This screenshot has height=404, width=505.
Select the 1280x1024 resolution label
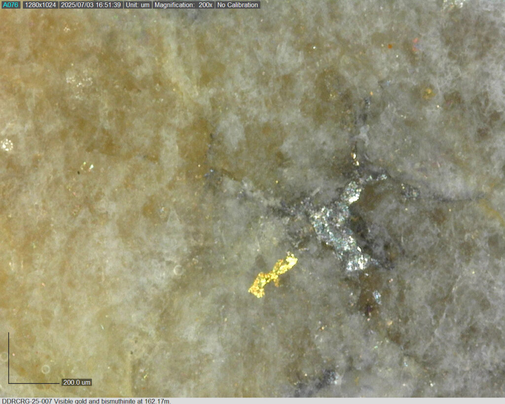[x=40, y=5]
